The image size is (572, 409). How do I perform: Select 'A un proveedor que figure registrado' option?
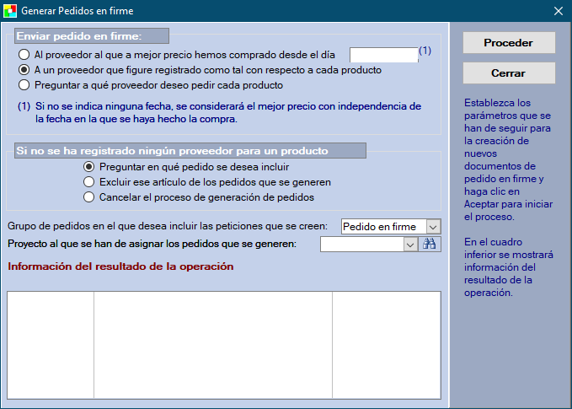(x=24, y=70)
